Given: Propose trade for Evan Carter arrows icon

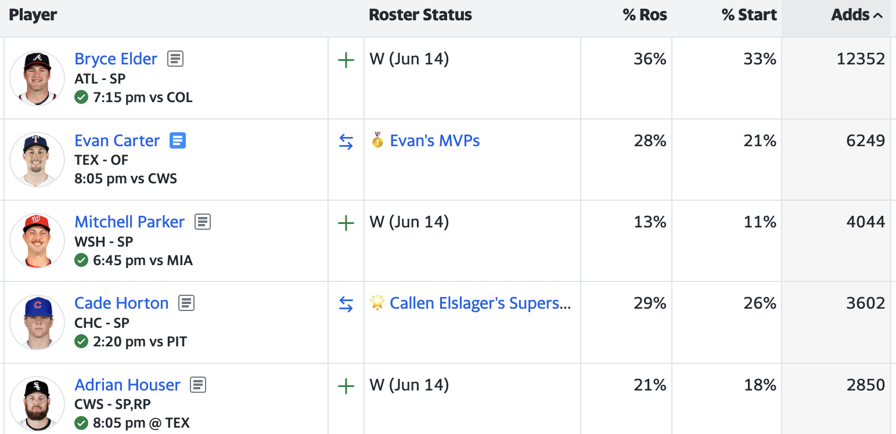Looking at the screenshot, I should 346,142.
